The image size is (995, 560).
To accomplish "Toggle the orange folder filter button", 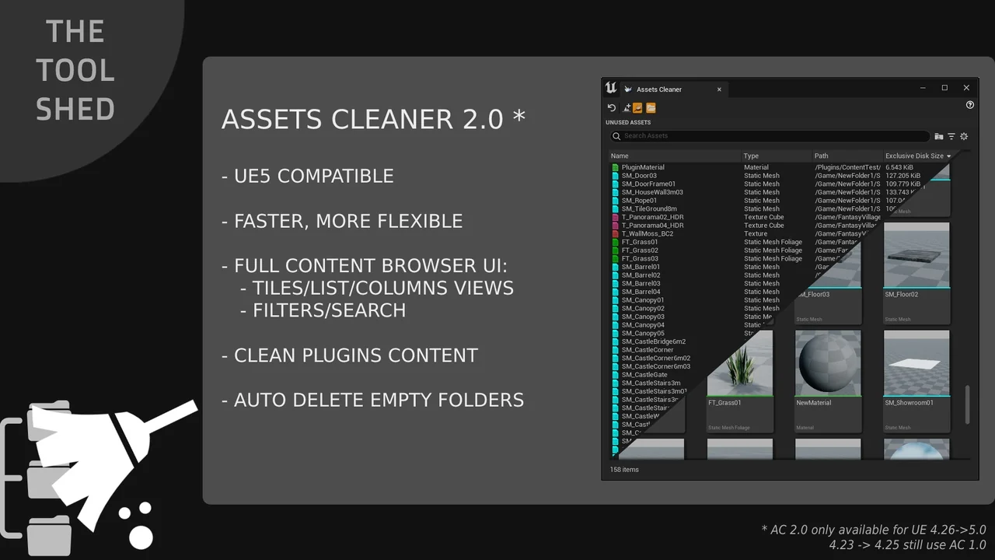I will click(x=651, y=108).
